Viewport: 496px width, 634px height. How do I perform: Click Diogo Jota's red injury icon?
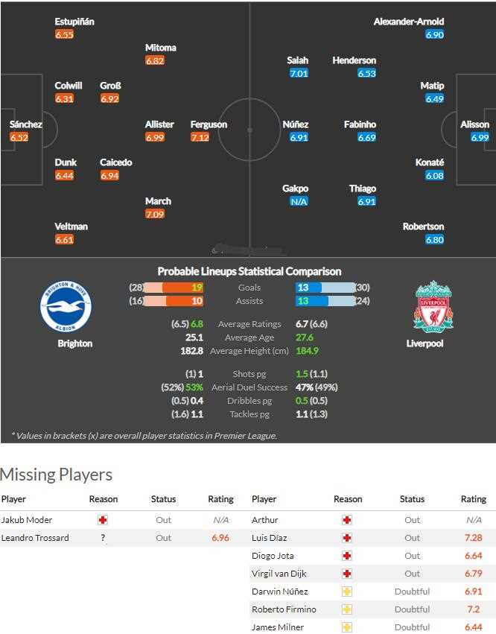pyautogui.click(x=347, y=556)
